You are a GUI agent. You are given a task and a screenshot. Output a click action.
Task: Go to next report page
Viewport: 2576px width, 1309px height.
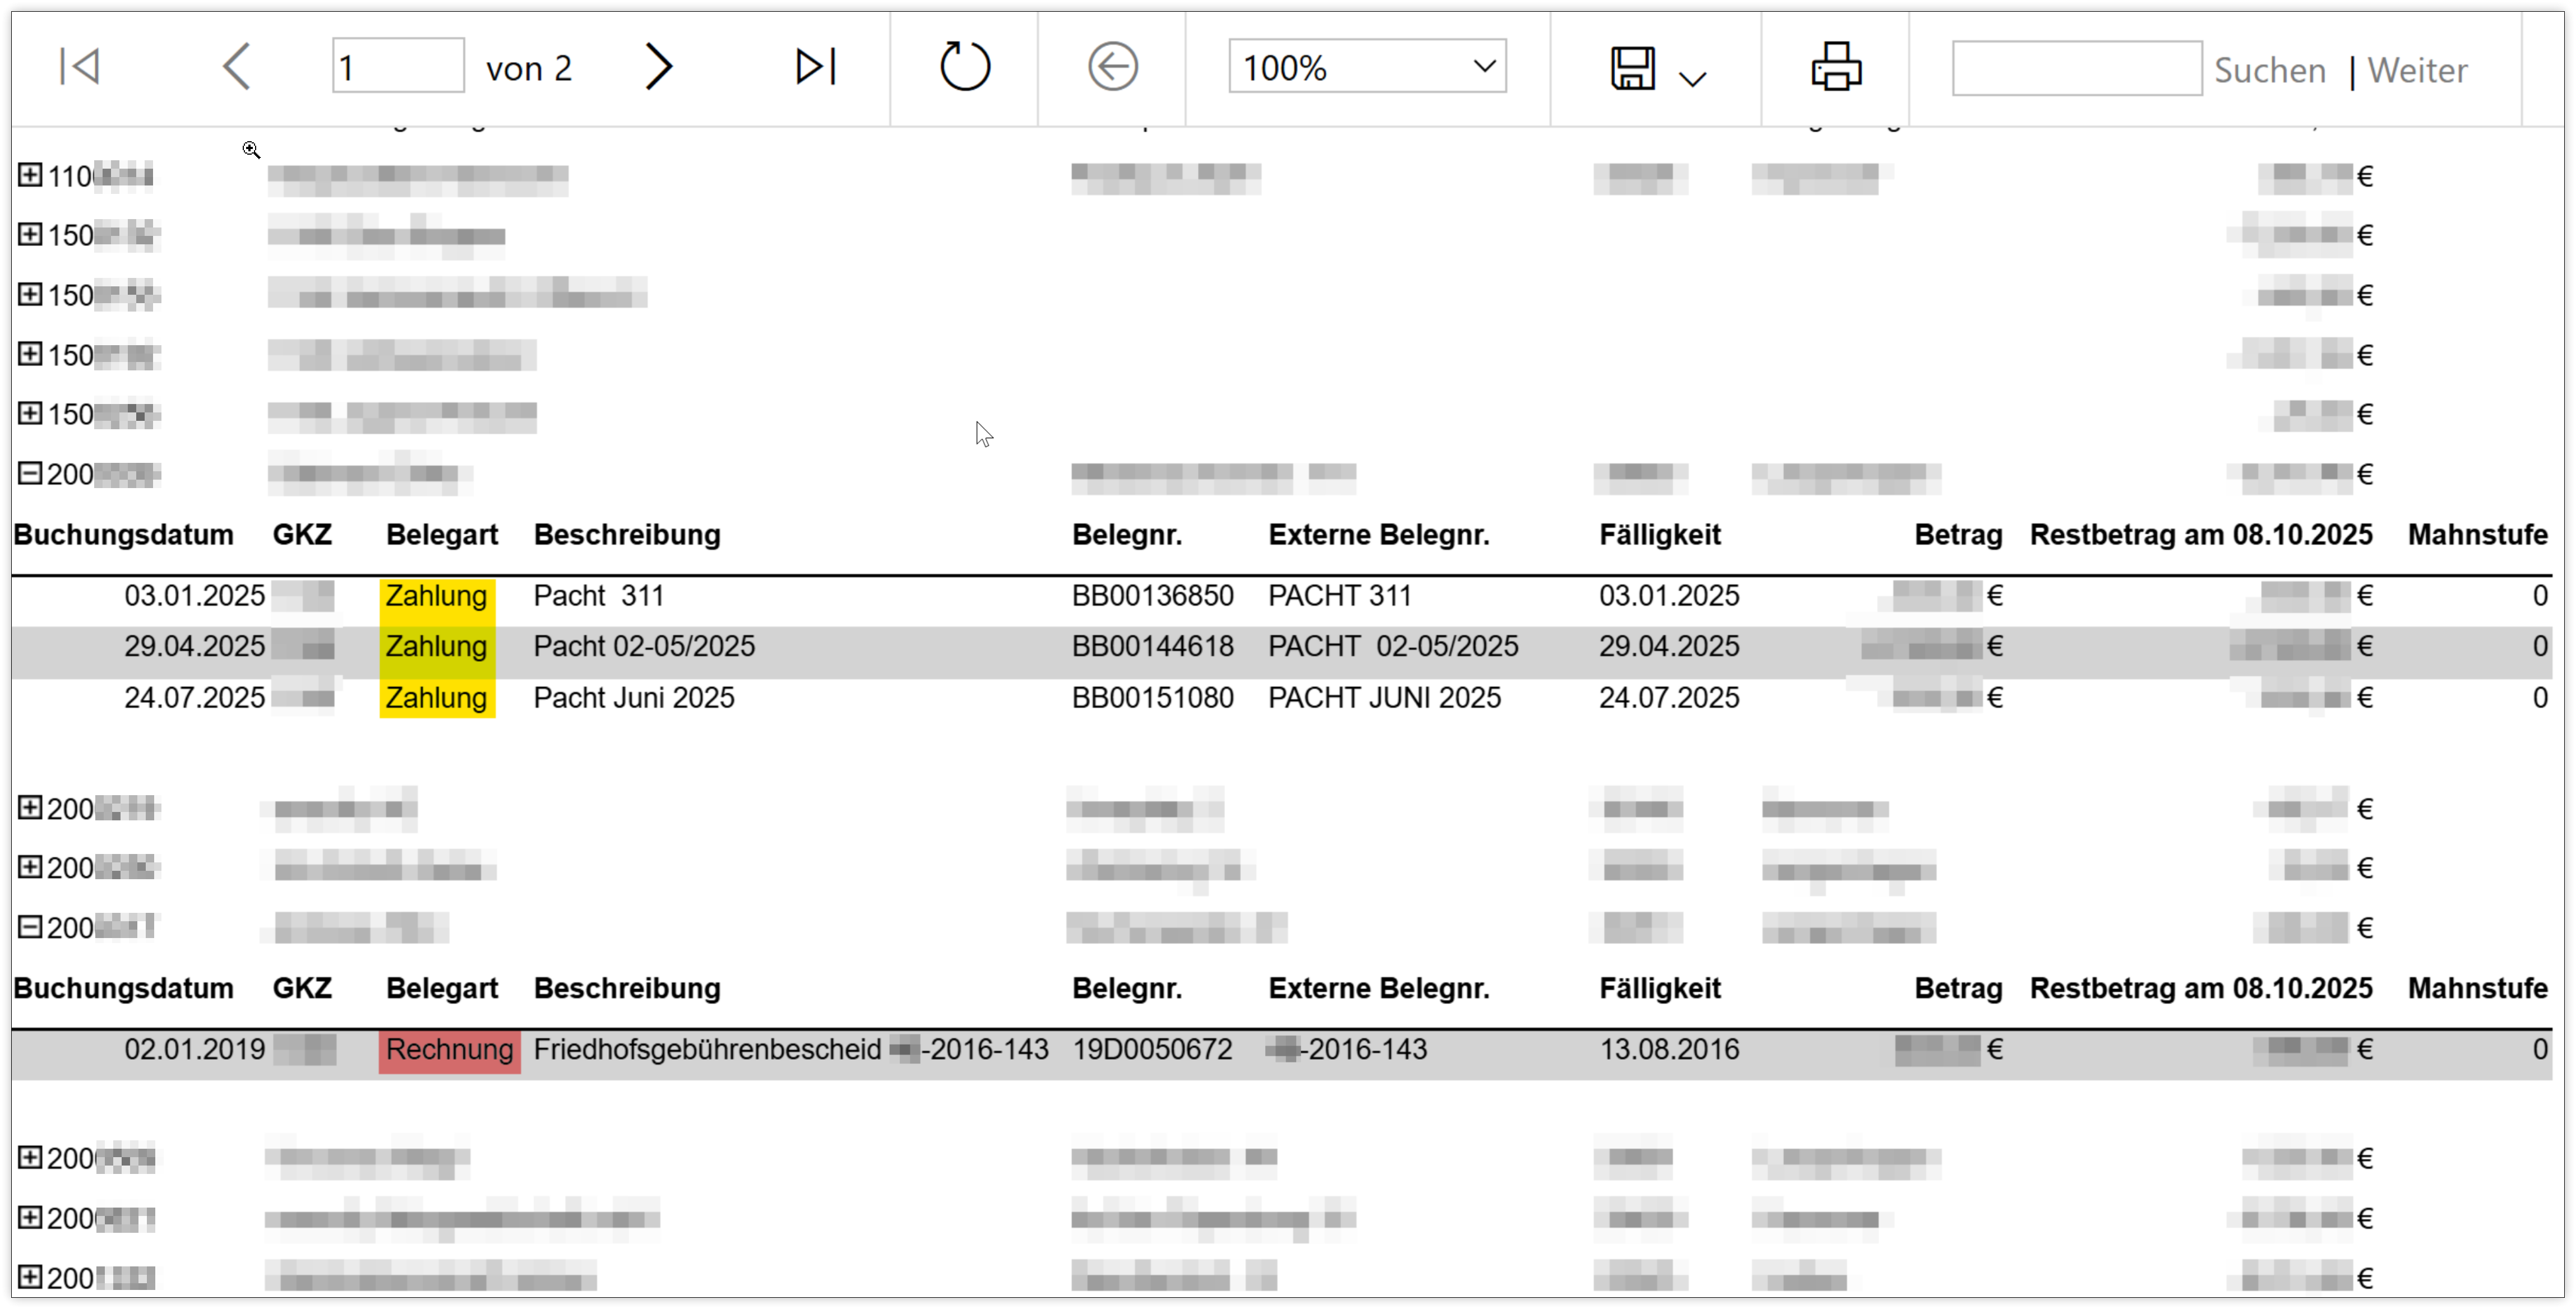click(x=658, y=67)
